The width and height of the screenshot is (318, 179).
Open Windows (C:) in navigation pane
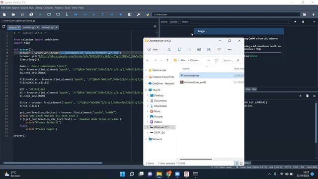pos(161,127)
